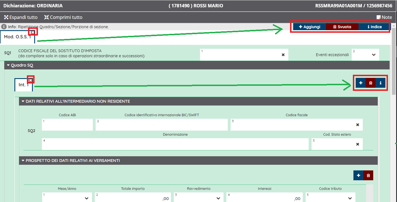397x202 pixels.
Task: Click the Denominazione input field
Action: point(175,144)
